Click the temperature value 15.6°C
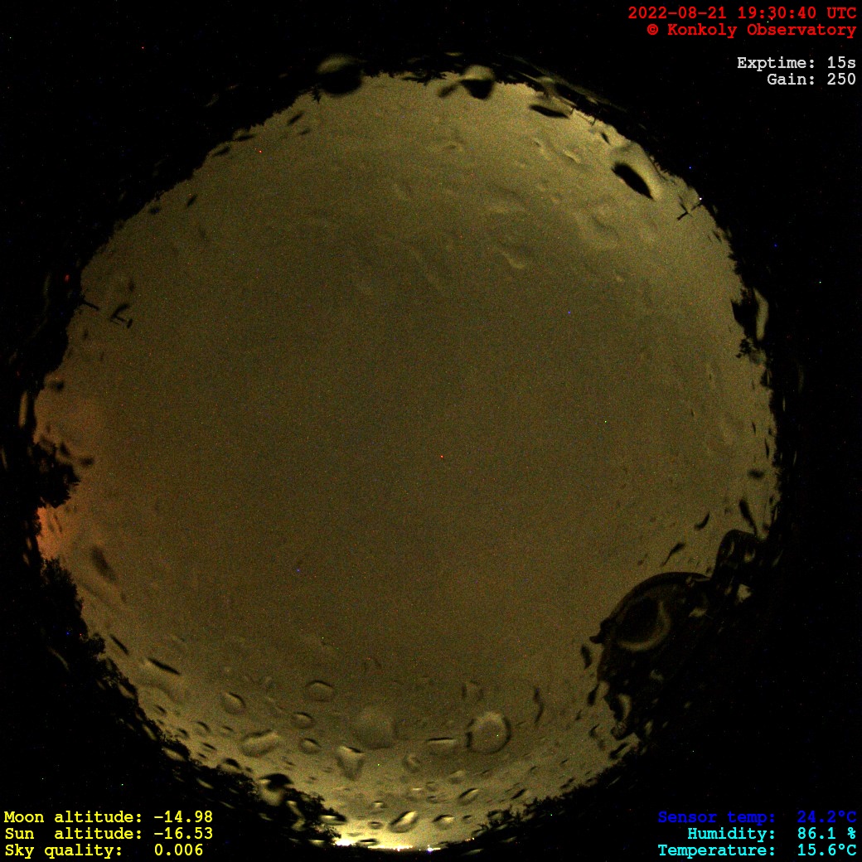862x862 pixels. pyautogui.click(x=826, y=850)
